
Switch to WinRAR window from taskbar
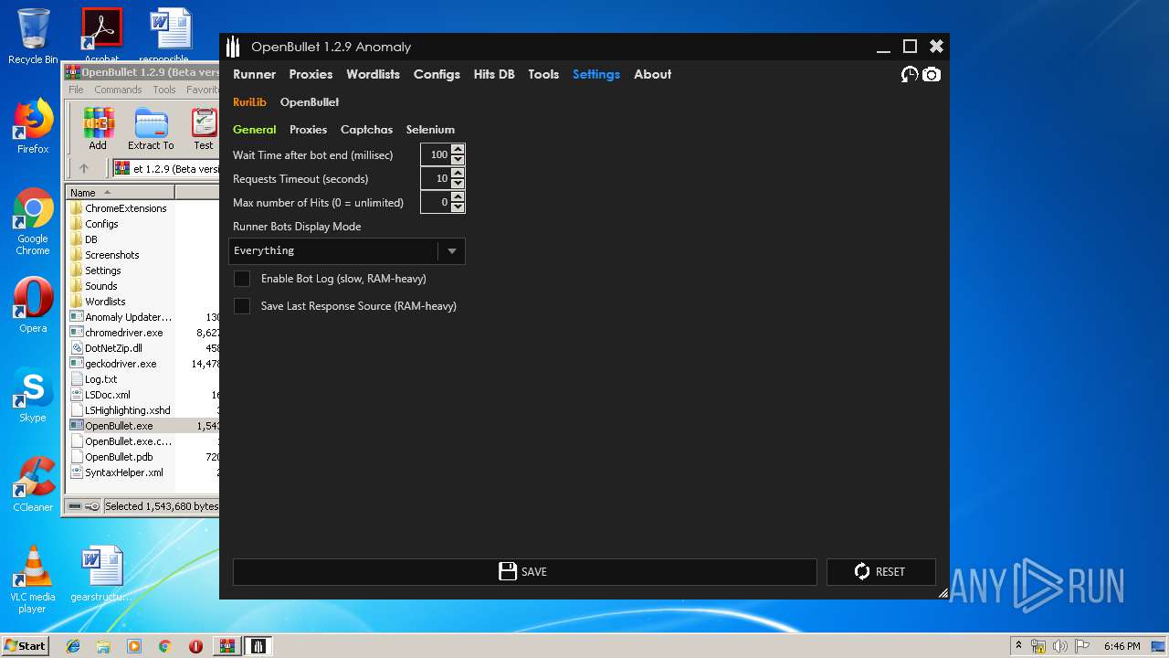pyautogui.click(x=226, y=646)
